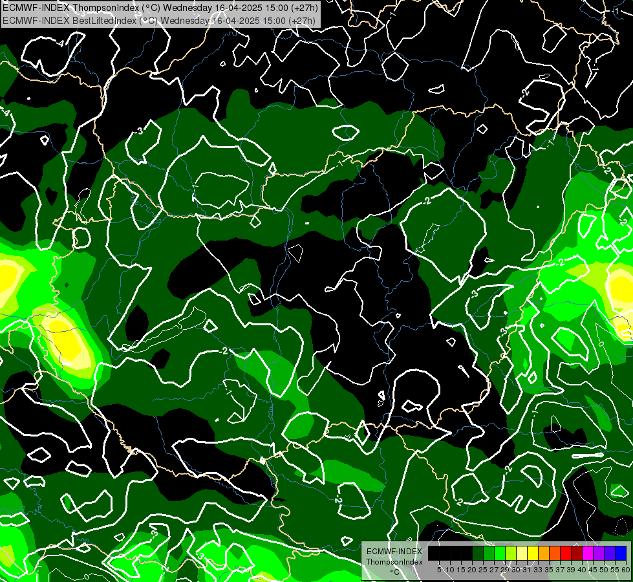Click the bright red 37–39 legend swatch

[566, 553]
